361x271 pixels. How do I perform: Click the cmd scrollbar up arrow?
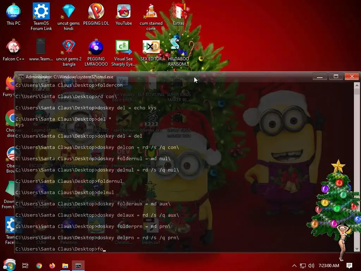[357, 85]
